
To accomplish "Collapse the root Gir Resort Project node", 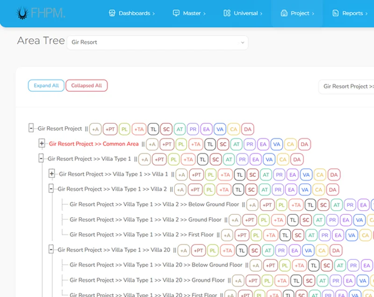I will click(x=31, y=128).
